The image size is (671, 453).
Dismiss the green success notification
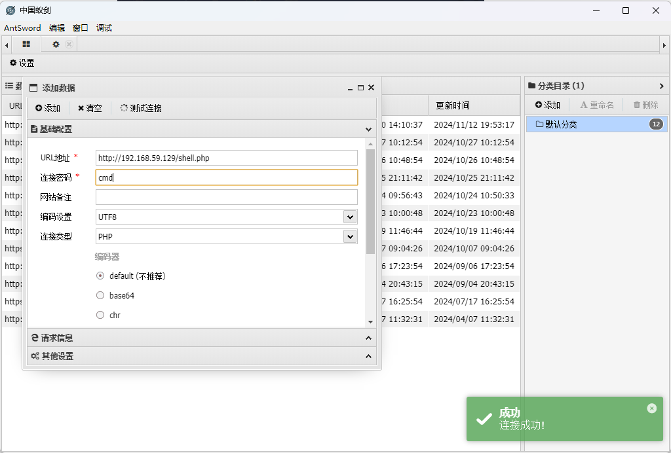[651, 408]
